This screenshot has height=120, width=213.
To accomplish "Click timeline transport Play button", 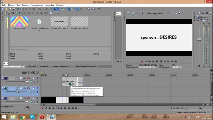I will pos(54,108).
